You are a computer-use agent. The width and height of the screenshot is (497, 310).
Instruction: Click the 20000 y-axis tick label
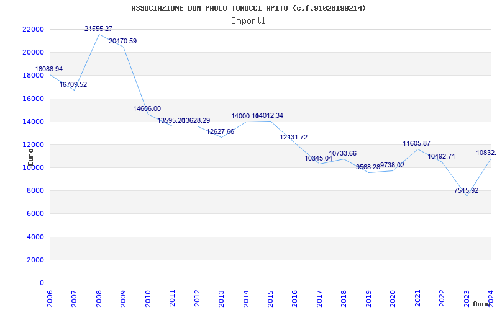click(33, 53)
